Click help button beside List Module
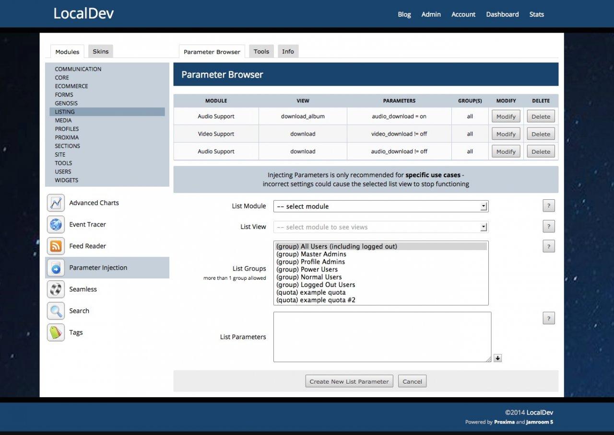Screen dimensions: 614x435 click(548, 206)
